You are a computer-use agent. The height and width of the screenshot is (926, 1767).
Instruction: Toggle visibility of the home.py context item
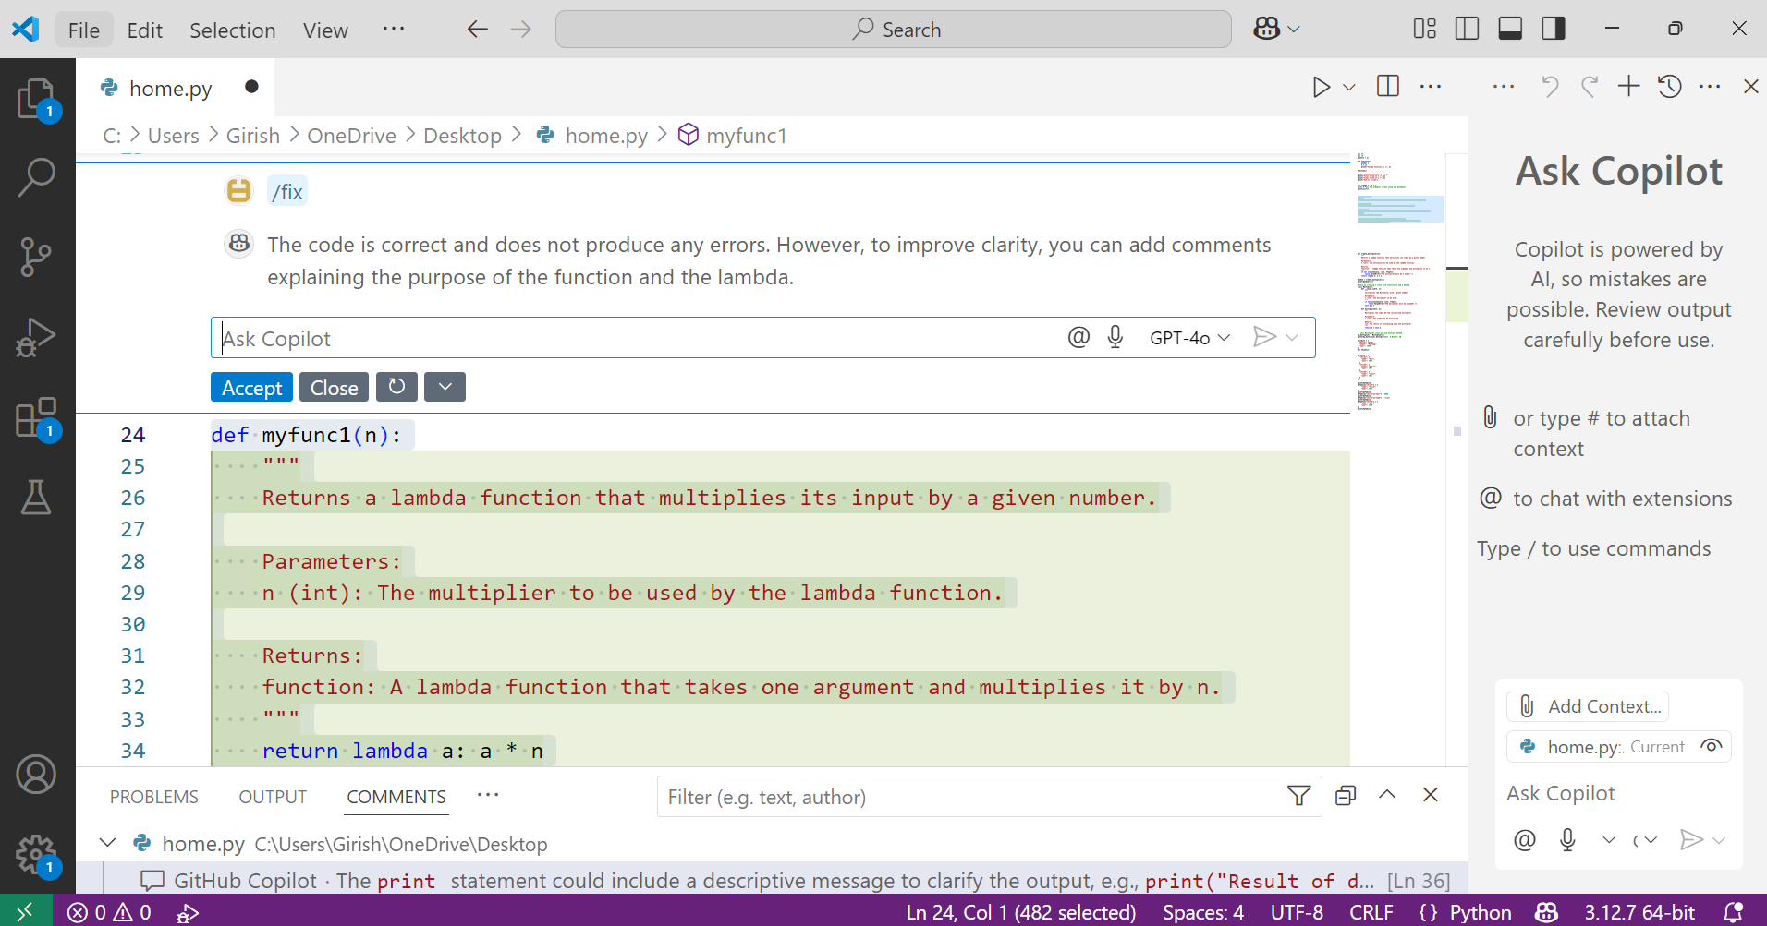(x=1712, y=746)
